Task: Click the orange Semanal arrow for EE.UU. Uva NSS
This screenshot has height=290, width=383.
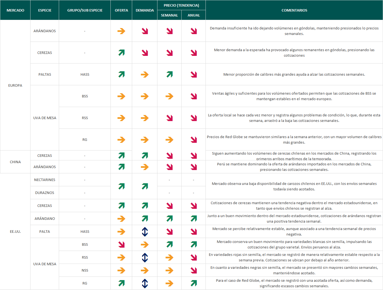Action: click(x=170, y=270)
